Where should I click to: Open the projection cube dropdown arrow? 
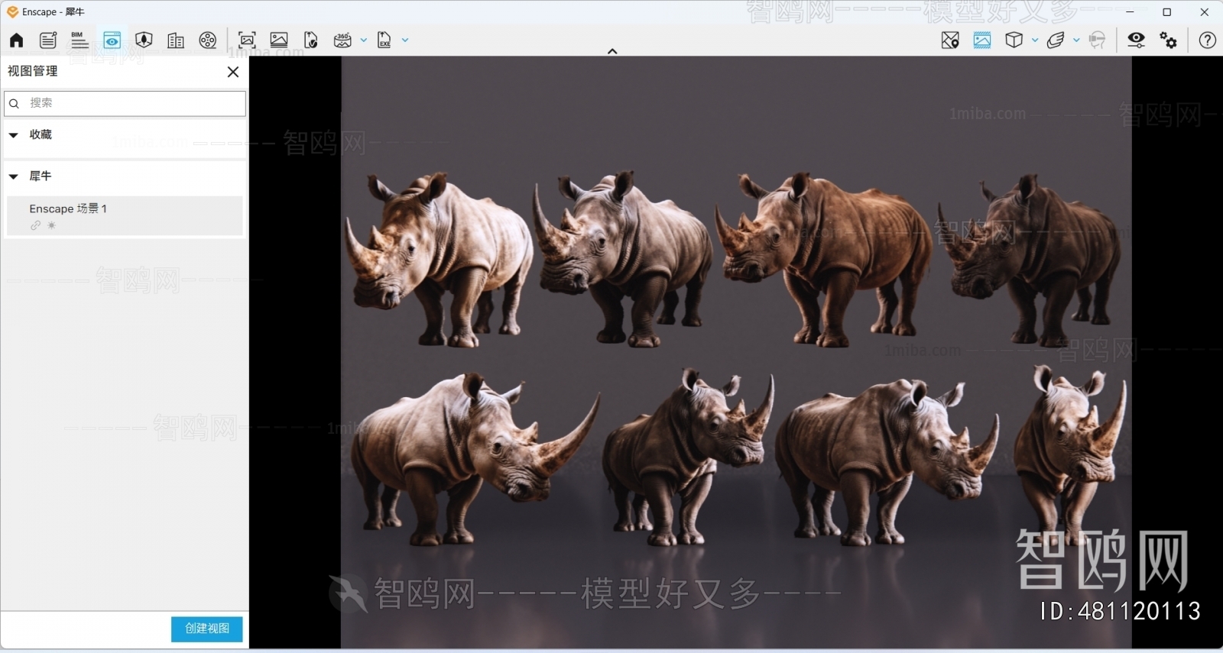pyautogui.click(x=1035, y=40)
